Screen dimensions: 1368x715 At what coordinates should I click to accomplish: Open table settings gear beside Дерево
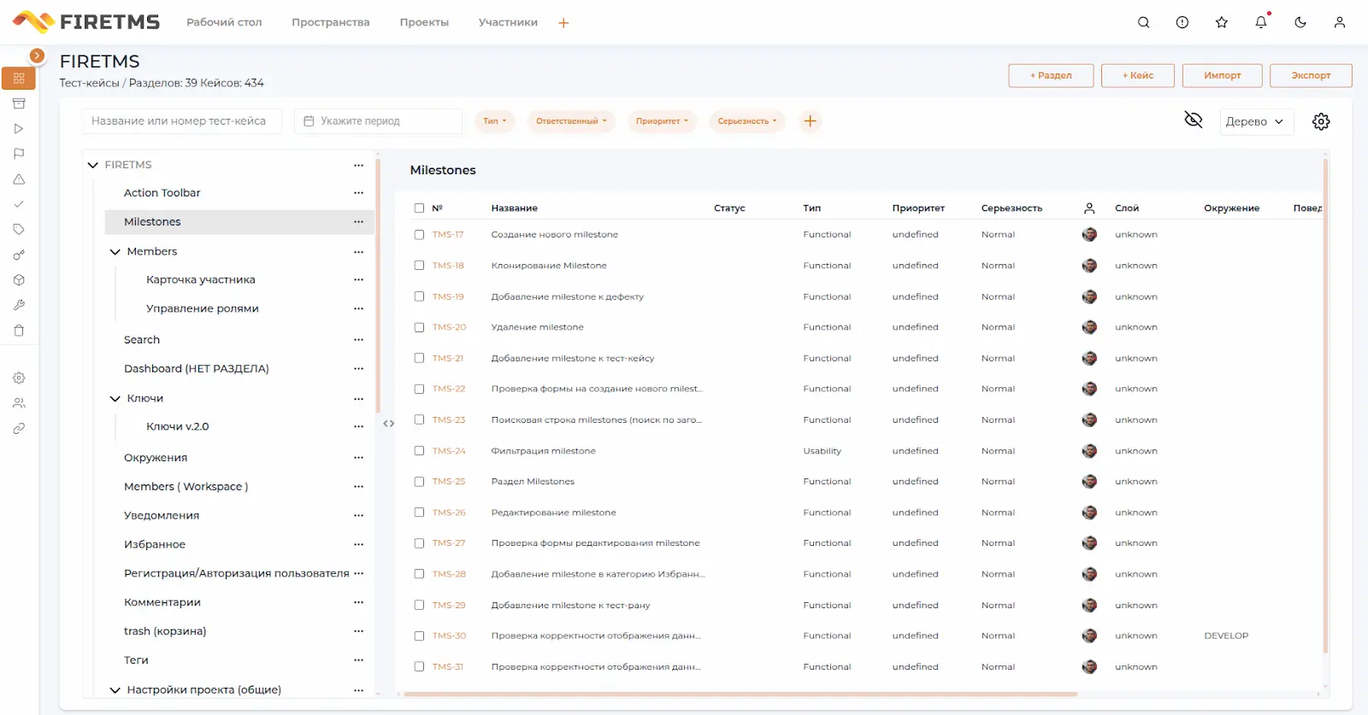(x=1321, y=121)
